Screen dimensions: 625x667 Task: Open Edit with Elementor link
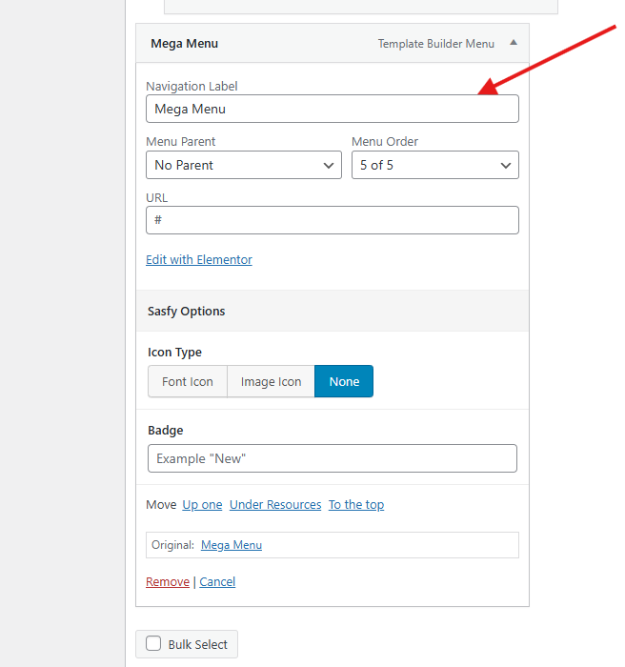point(199,259)
